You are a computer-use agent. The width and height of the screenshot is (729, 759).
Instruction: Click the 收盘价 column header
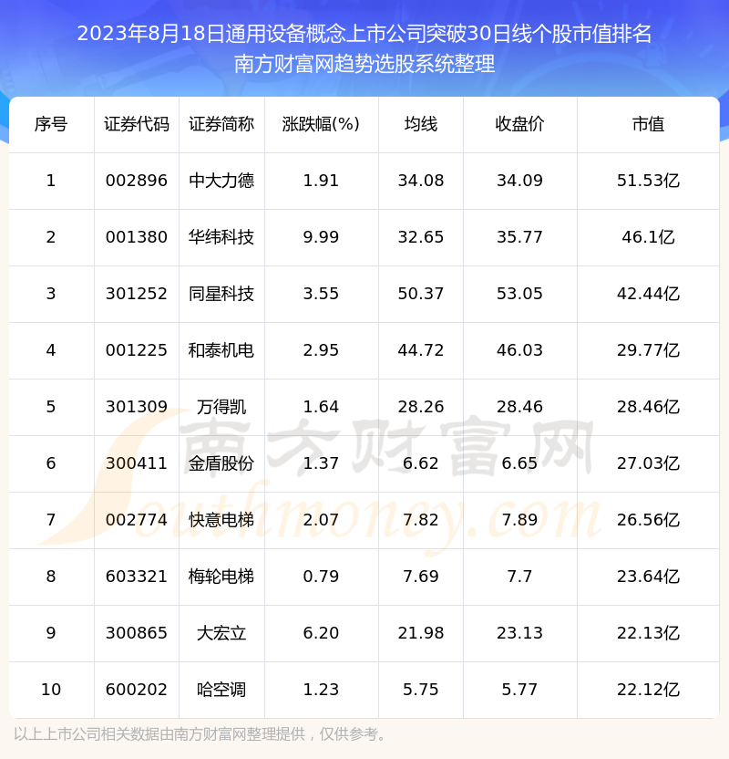519,124
